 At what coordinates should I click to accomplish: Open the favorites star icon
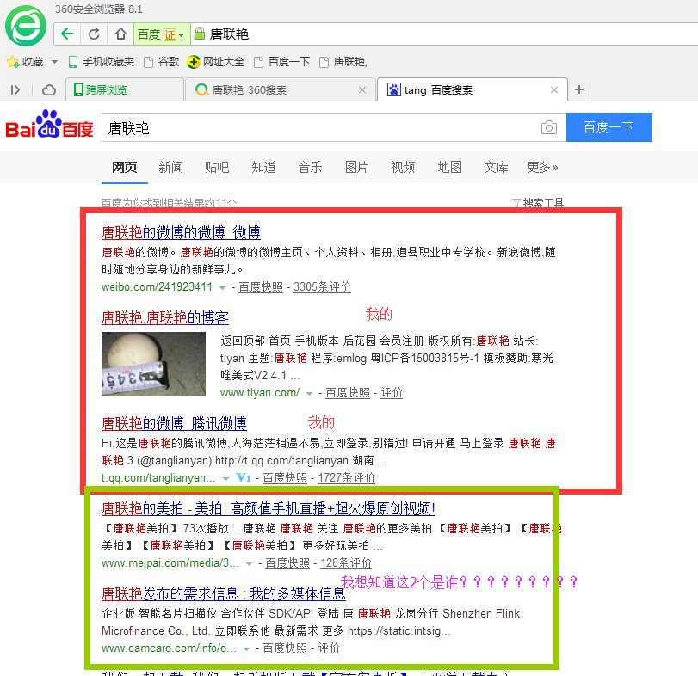click(x=12, y=62)
